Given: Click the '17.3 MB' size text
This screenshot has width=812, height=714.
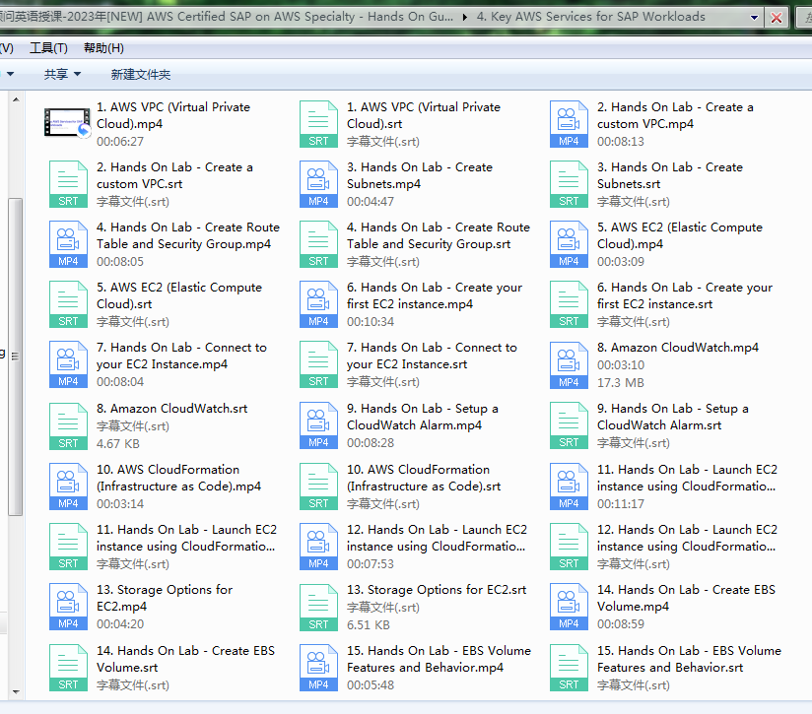Looking at the screenshot, I should [621, 383].
